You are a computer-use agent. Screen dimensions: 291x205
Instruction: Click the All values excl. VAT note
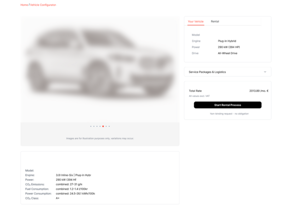click(x=199, y=96)
